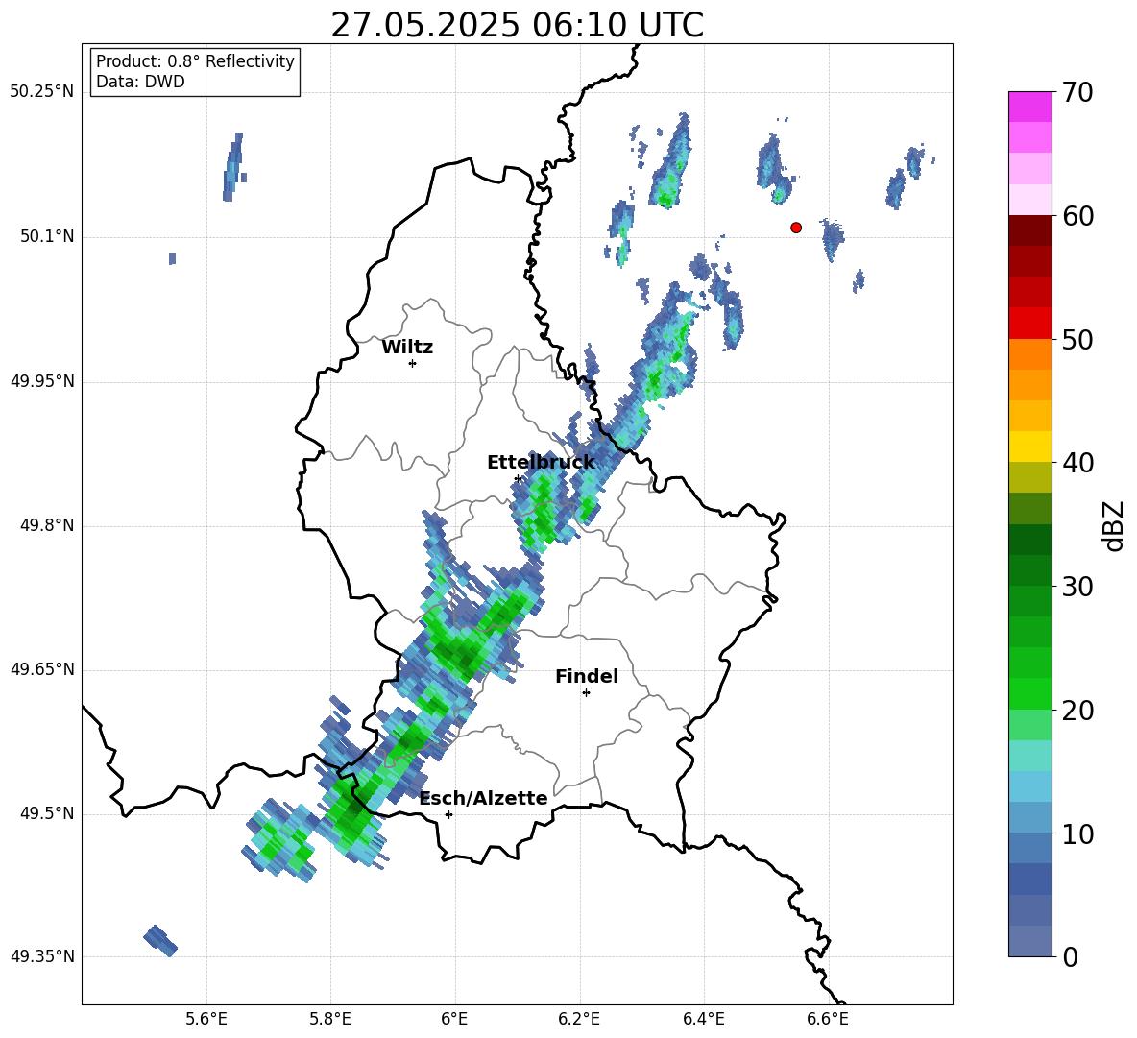Click the colorbar tick label 30
Viewport: 1137px width, 1038px height.
[x=1077, y=587]
